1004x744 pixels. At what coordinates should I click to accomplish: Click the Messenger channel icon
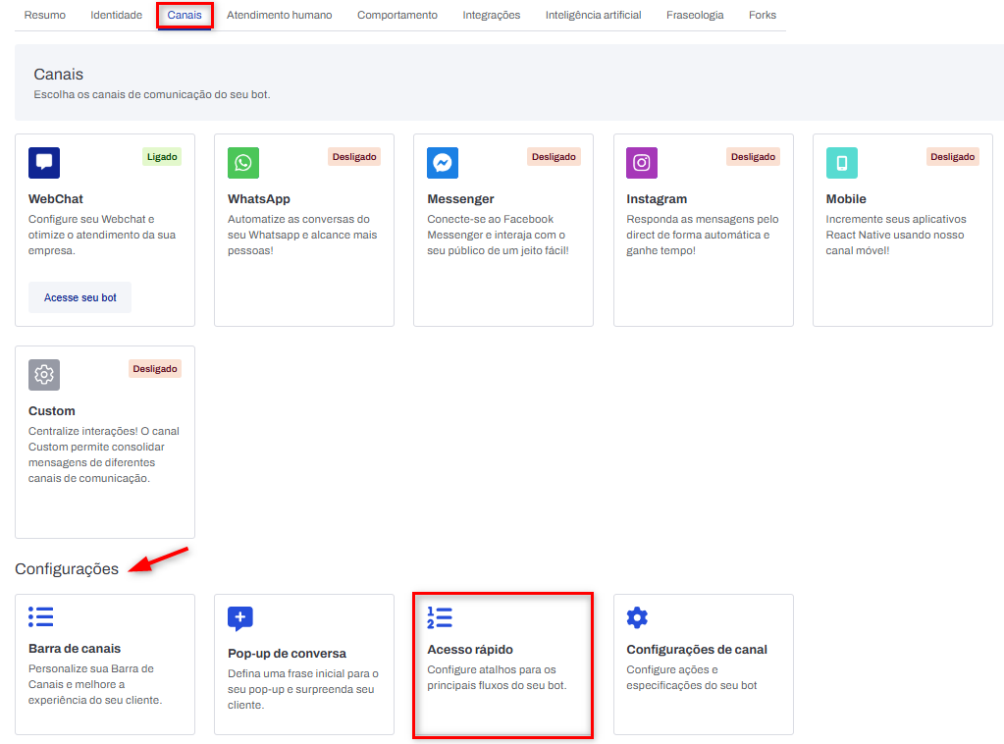pos(443,163)
